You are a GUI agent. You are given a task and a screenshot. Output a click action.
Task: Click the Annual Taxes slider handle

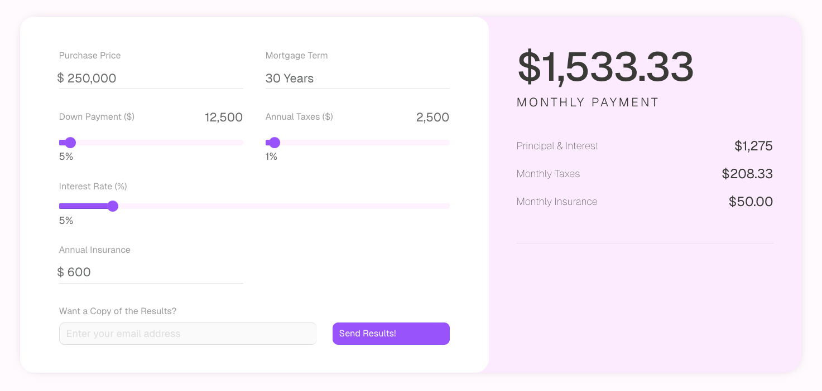[x=275, y=143]
